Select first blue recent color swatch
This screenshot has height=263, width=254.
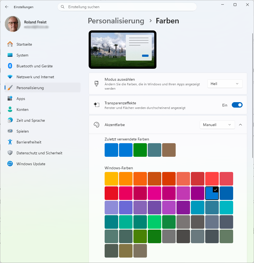[111, 150]
